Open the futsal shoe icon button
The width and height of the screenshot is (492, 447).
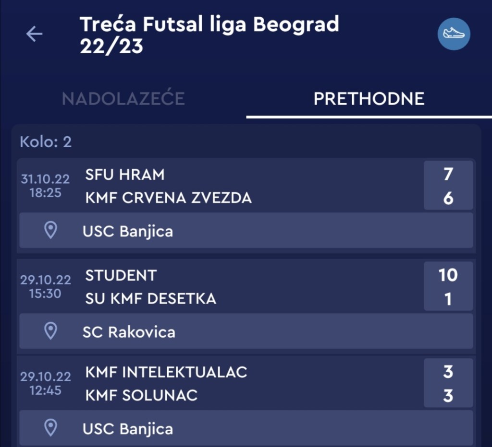click(x=454, y=34)
